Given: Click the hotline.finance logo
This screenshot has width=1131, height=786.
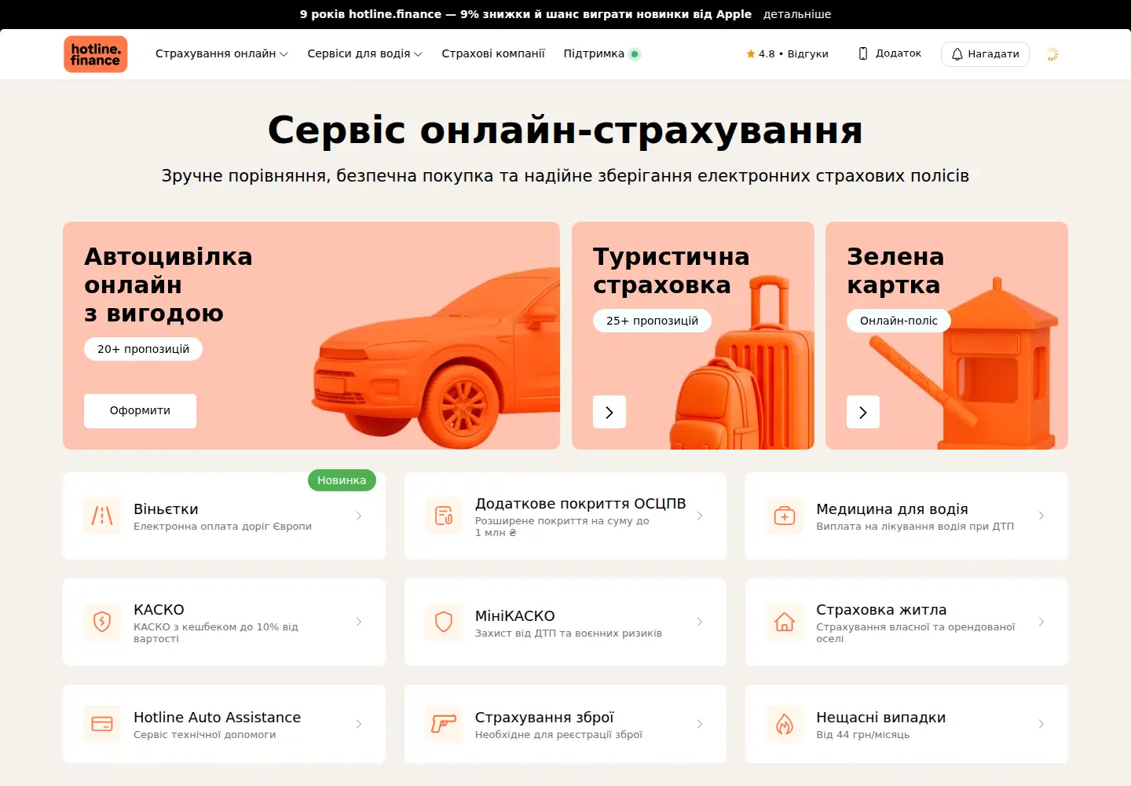Looking at the screenshot, I should (x=95, y=54).
